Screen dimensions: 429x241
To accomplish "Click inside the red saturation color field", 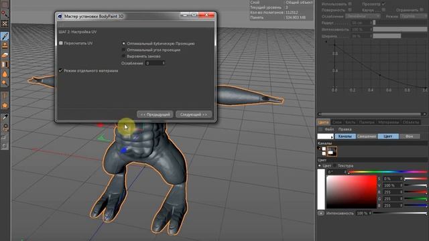I will [x=351, y=192].
